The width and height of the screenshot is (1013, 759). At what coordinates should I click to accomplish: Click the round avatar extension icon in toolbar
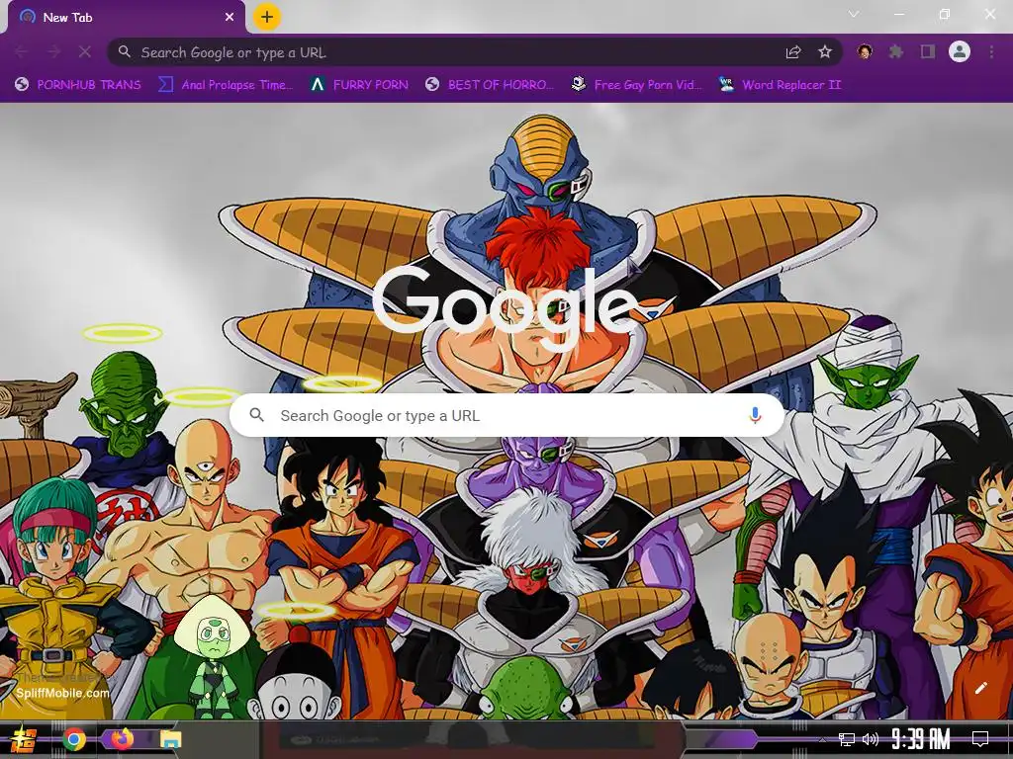865,51
